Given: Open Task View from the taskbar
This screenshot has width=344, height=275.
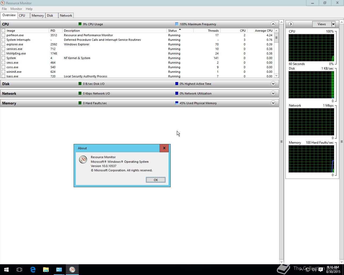Looking at the screenshot, I should coord(19,270).
